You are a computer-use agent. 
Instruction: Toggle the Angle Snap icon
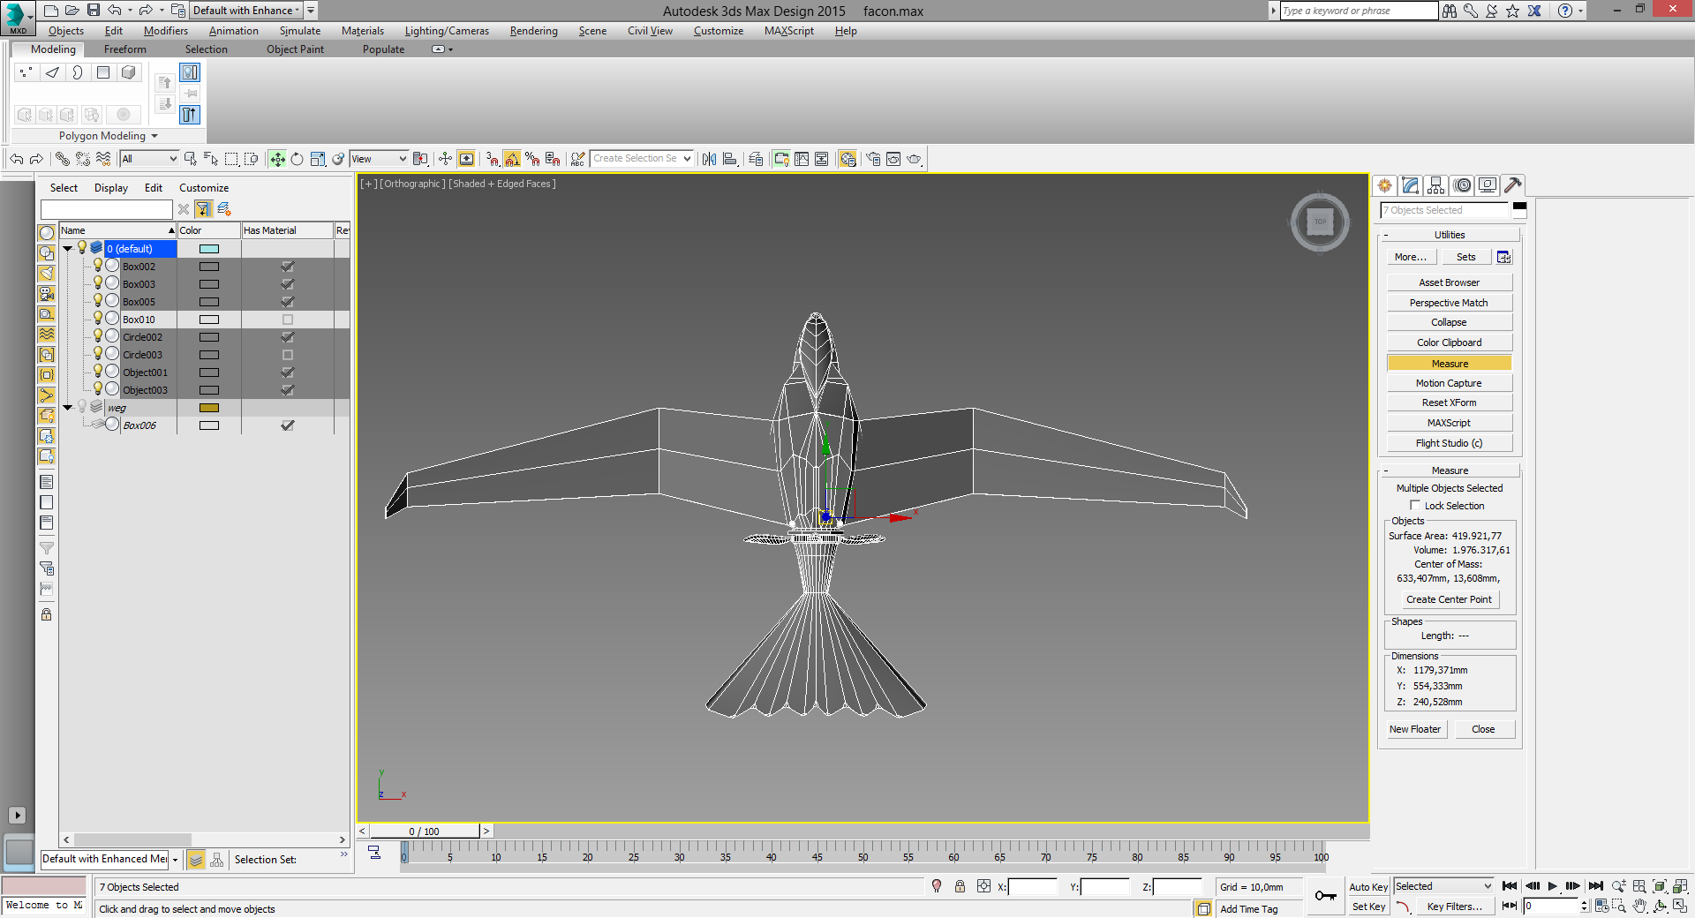pyautogui.click(x=512, y=159)
